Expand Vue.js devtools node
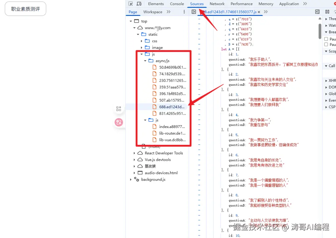The width and height of the screenshot is (336, 238). click(134, 160)
